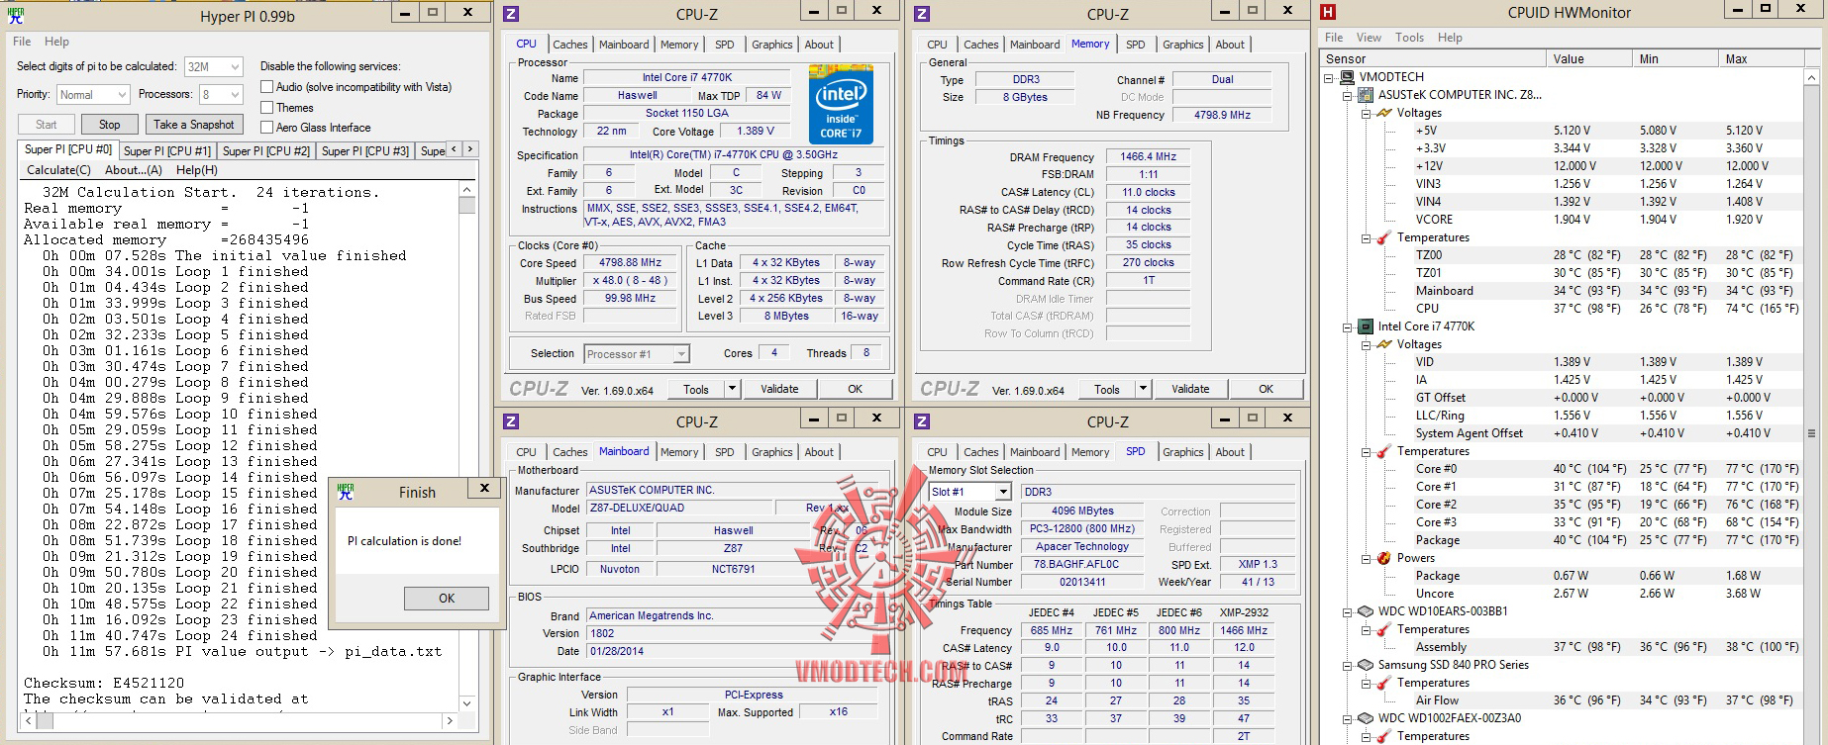Viewport: 1828px width, 745px height.
Task: Click the thermometer icon above the Assembly row
Action: point(1384,629)
